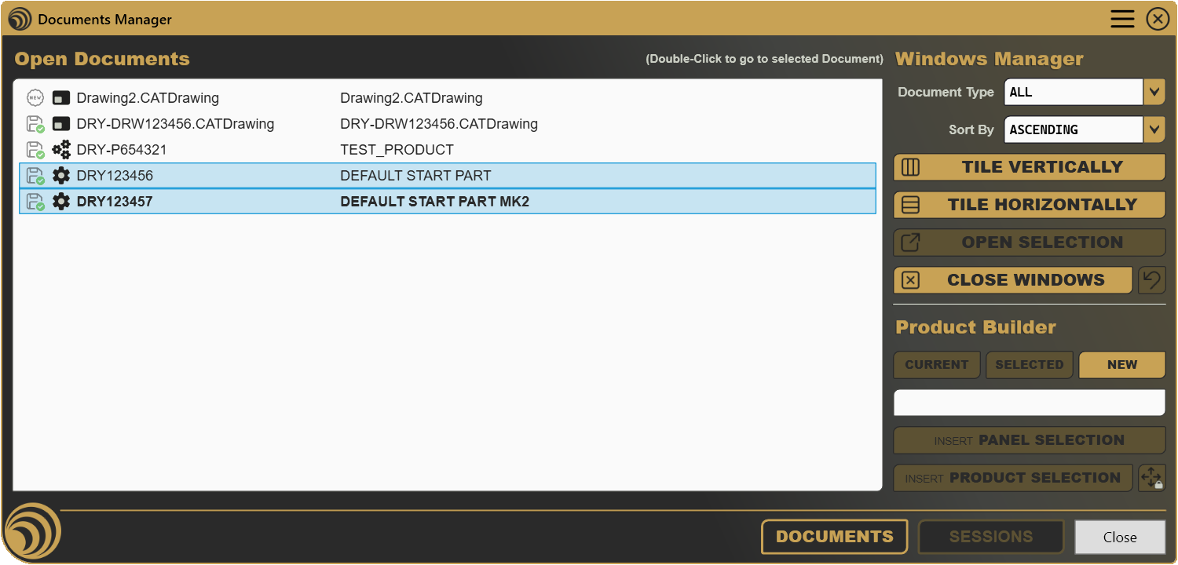
Task: Click the DEFAULT START PART description of DRY123456
Action: click(x=415, y=176)
